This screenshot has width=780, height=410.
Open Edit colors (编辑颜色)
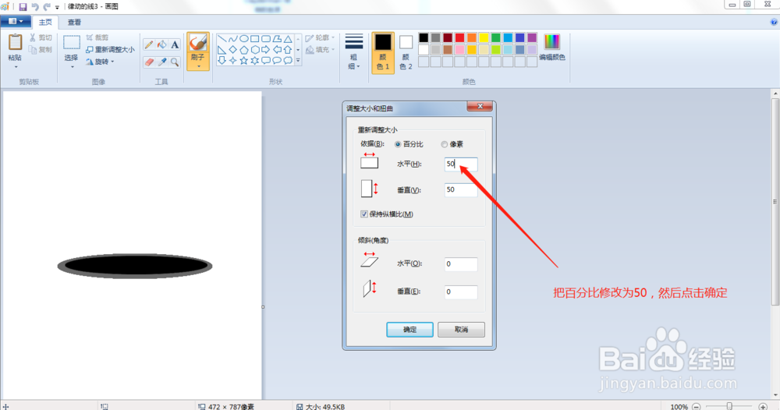click(x=552, y=48)
